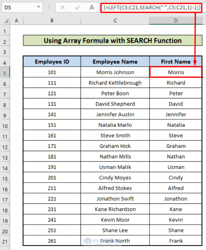The width and height of the screenshot is (206, 250).
Task: Click the 'Employee Name' header cell
Action: [115, 62]
